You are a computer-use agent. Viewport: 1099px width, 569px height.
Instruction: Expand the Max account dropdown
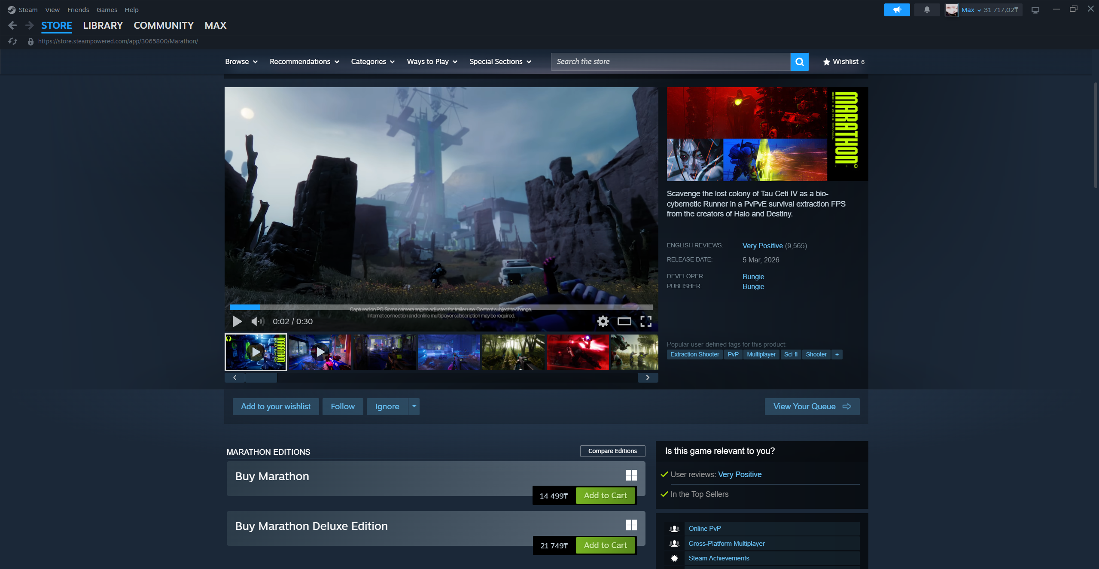tap(971, 9)
